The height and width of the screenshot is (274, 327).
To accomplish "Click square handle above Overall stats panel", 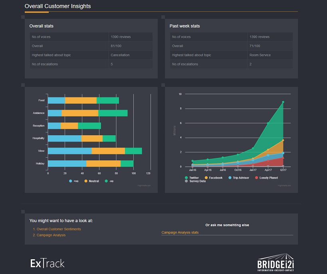I will coord(23,17).
